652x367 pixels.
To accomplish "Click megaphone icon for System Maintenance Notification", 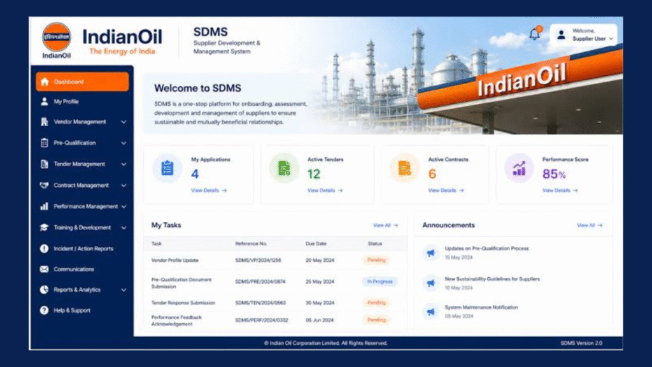I will pos(431,312).
